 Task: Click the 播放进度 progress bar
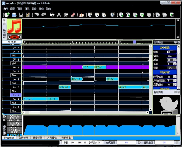click(x=164, y=142)
